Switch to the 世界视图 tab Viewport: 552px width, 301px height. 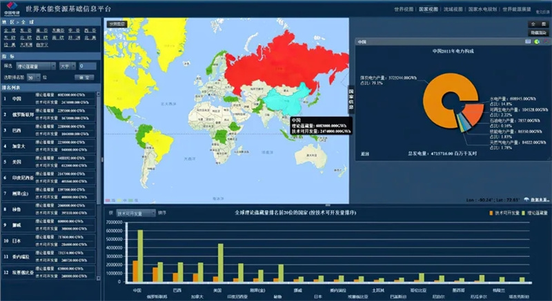point(404,10)
